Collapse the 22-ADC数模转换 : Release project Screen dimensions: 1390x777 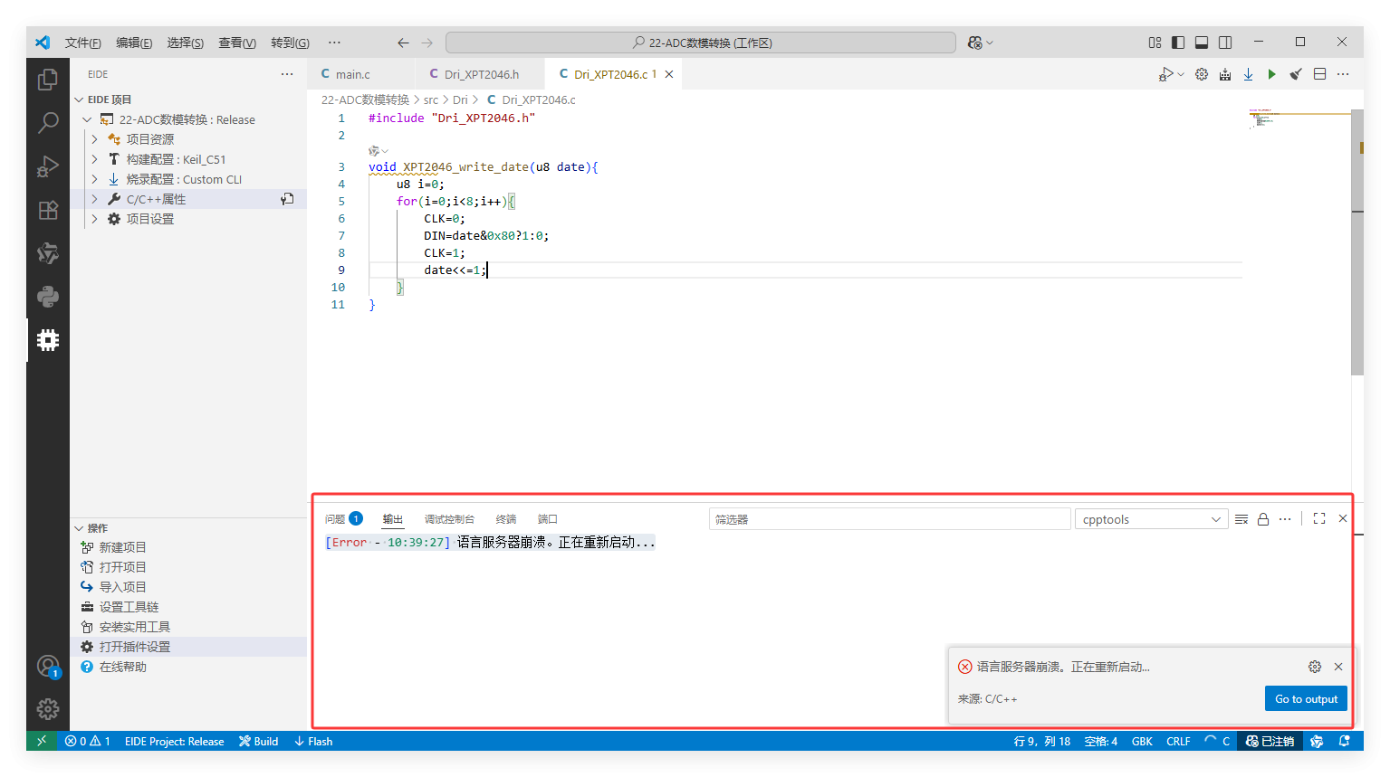pyautogui.click(x=87, y=119)
